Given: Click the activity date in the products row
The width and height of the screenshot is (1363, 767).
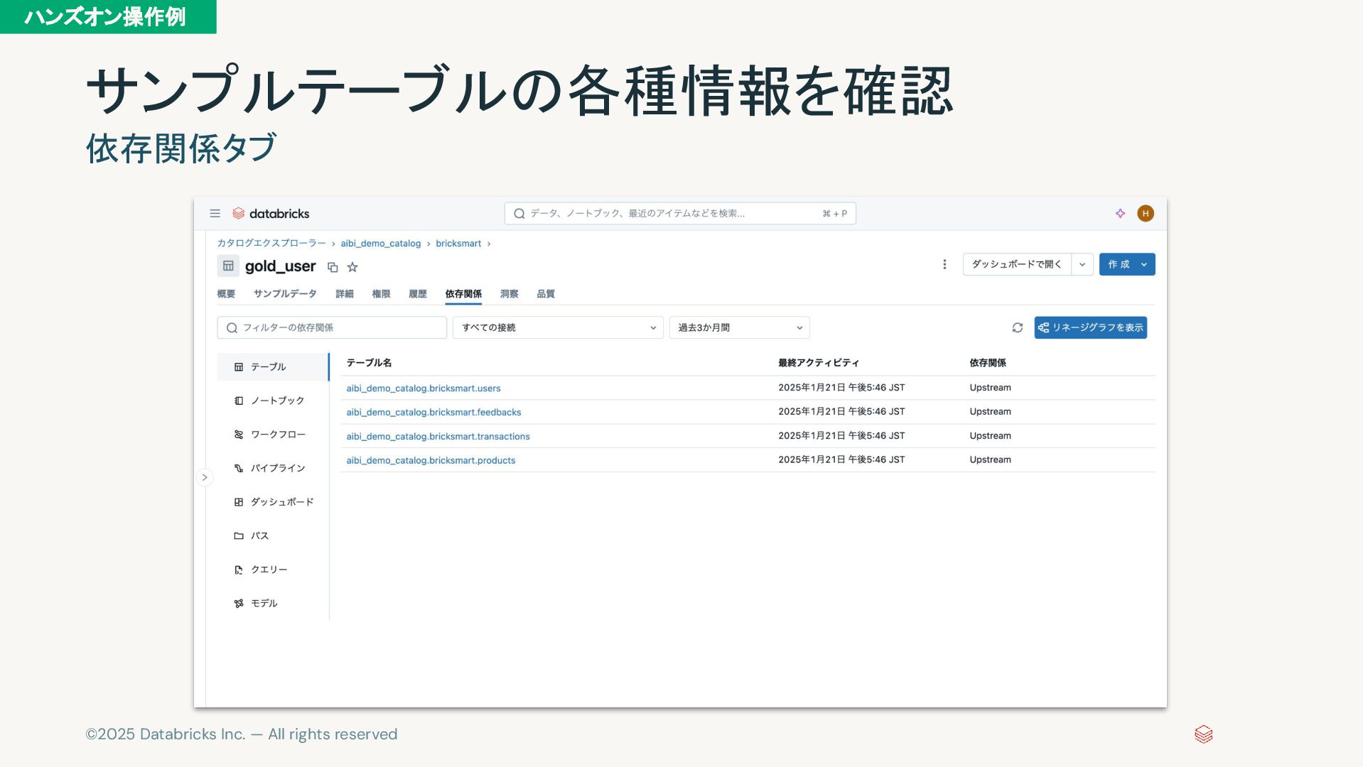Looking at the screenshot, I should click(841, 460).
